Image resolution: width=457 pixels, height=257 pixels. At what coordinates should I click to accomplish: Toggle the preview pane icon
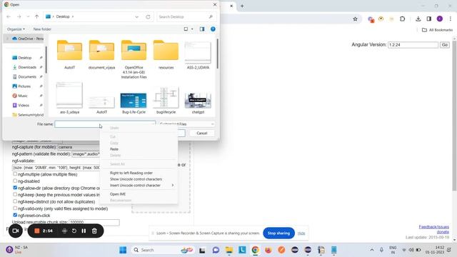pos(202,29)
